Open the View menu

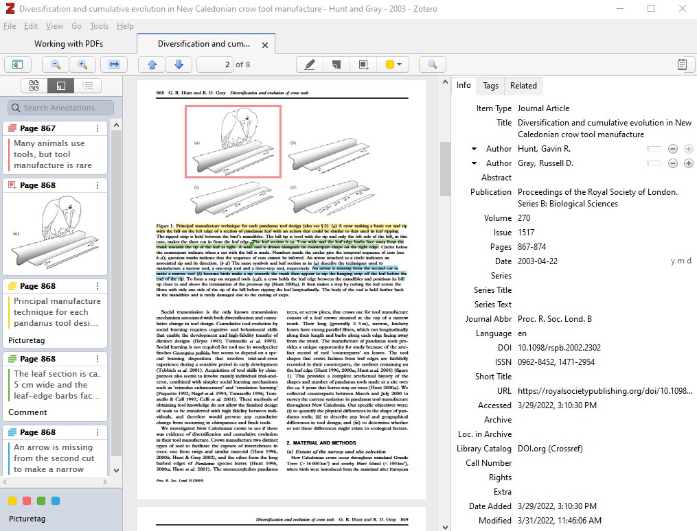pos(54,26)
